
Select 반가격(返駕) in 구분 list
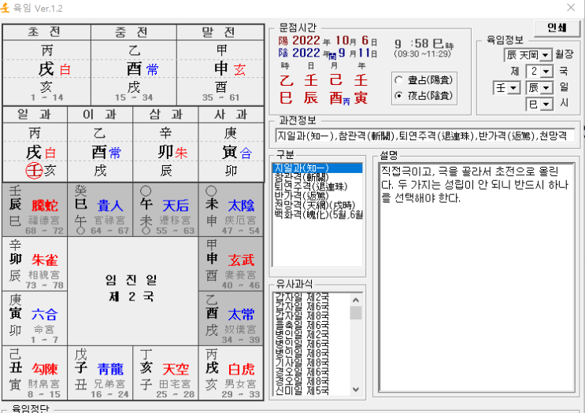(x=317, y=196)
